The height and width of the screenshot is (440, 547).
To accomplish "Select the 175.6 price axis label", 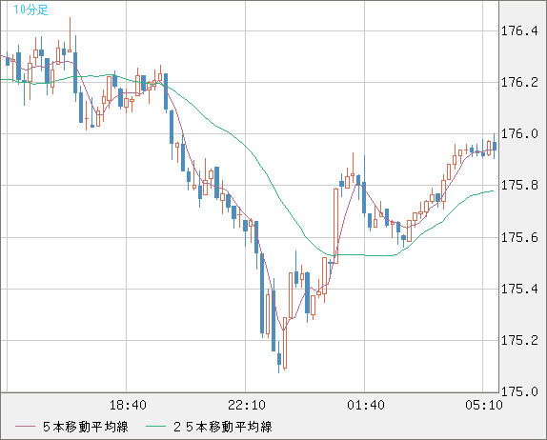I will click(519, 238).
